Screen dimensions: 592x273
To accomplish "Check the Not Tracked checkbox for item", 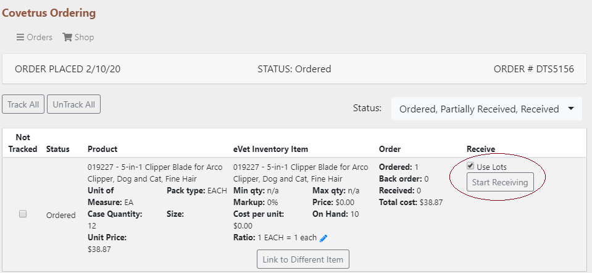I will coord(23,214).
